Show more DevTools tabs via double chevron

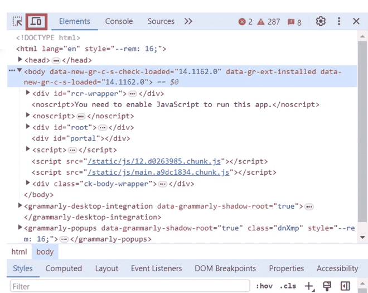coord(188,21)
